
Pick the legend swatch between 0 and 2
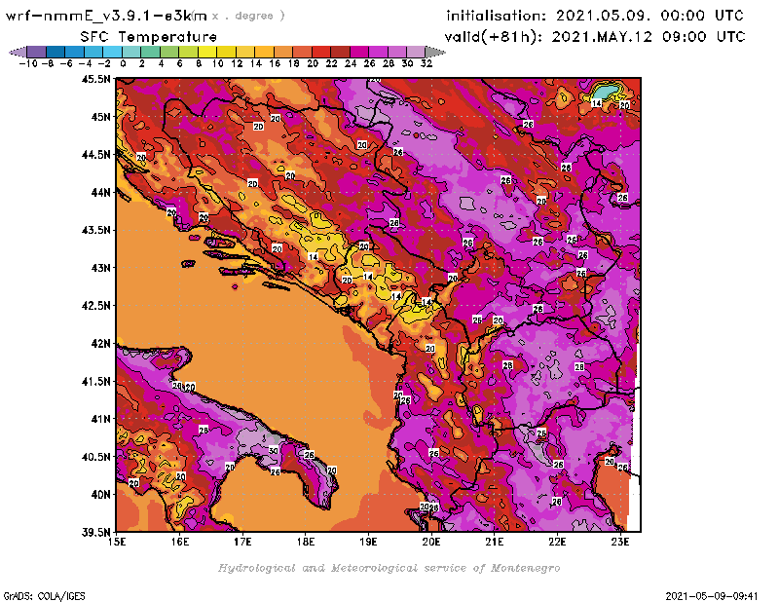click(131, 52)
